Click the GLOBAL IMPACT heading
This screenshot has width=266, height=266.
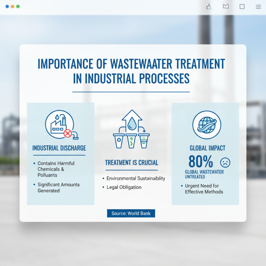point(207,147)
